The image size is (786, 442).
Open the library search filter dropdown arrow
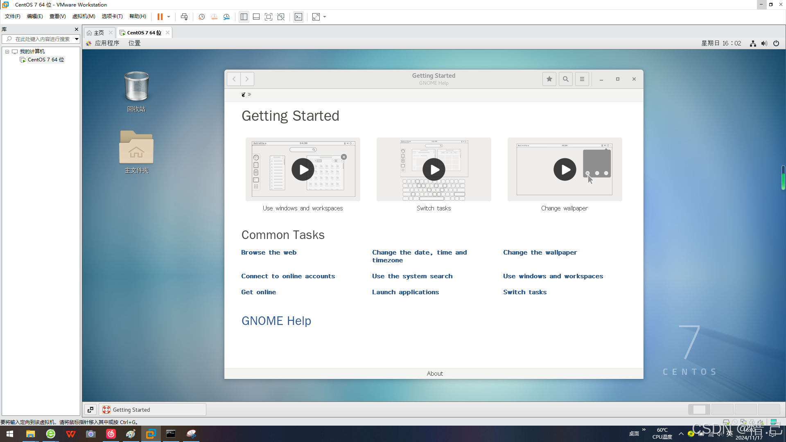coord(77,39)
